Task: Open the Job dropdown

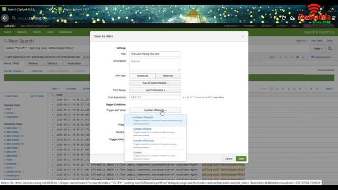Action: tap(273, 58)
